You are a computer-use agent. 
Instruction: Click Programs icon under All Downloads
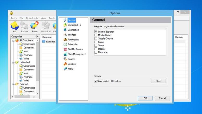[x=21, y=55]
